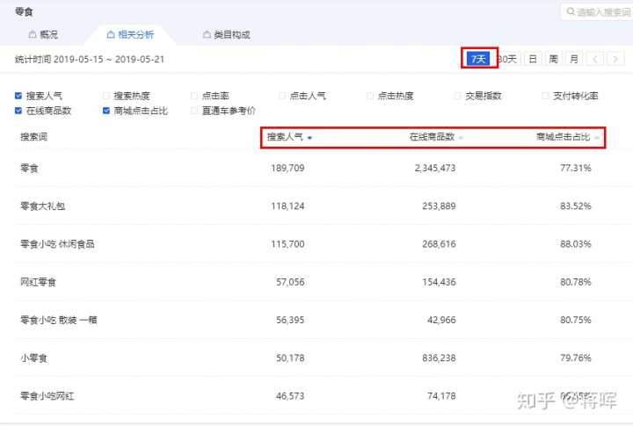633x426 pixels.
Task: Uncheck the 搜索人气 checkbox
Action: [18, 96]
